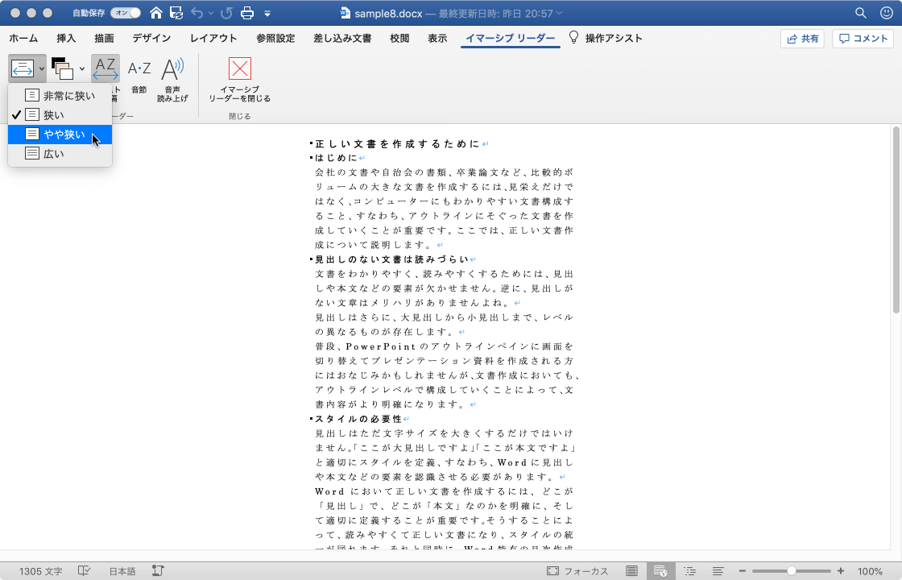902x580 pixels.
Task: Select 非常に狭い column width option
Action: [60, 96]
